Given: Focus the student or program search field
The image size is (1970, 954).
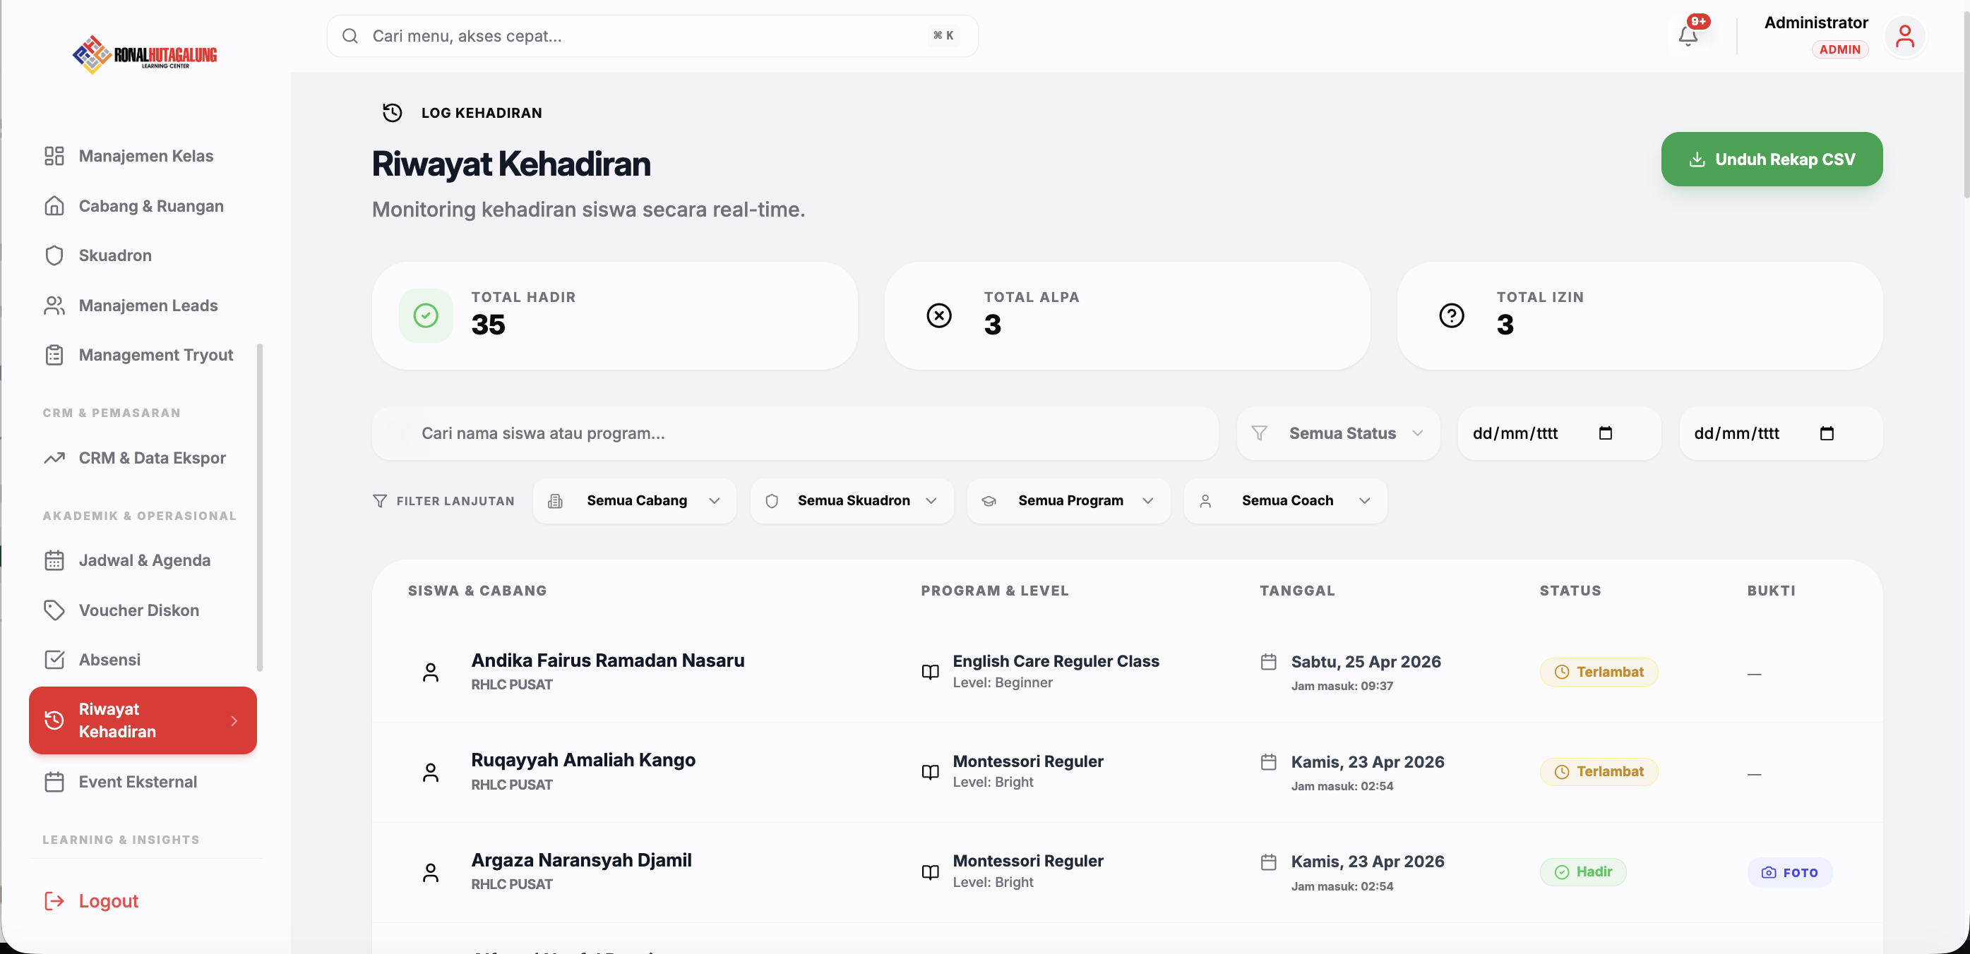Looking at the screenshot, I should coord(795,433).
